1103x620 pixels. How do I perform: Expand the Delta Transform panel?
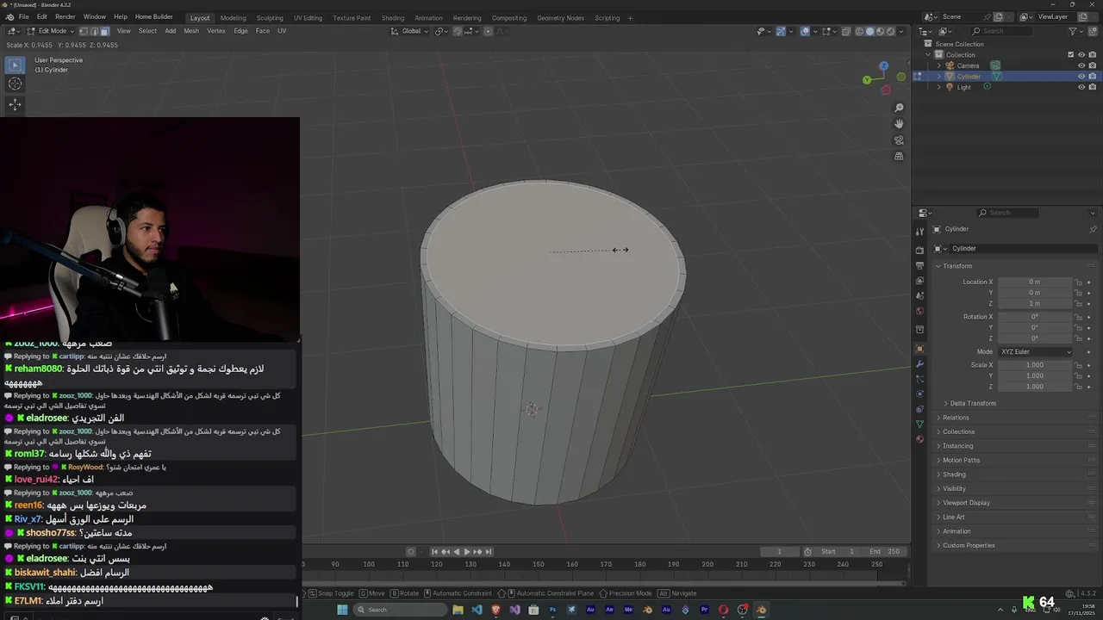973,403
